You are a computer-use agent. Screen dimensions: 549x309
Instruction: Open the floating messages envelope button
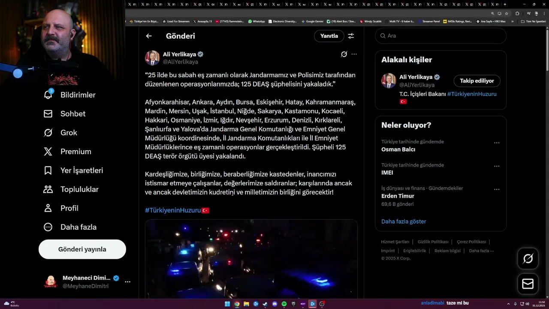[x=528, y=284]
